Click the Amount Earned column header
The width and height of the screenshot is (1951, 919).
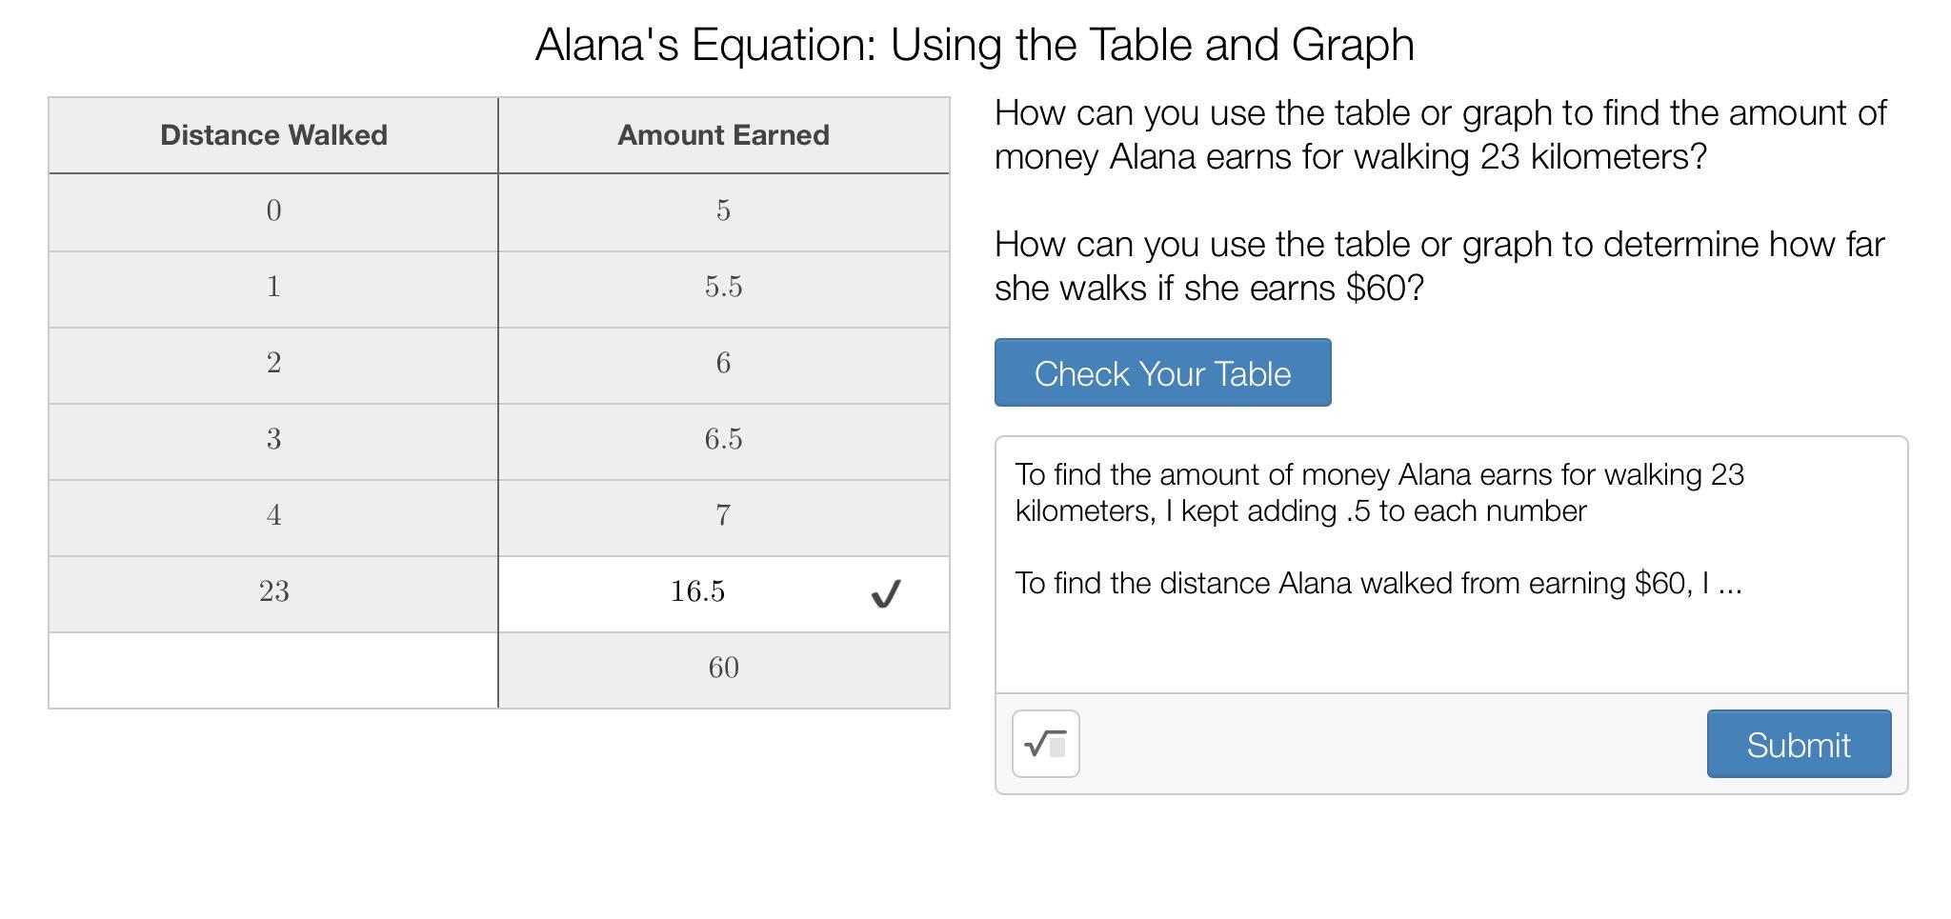(723, 135)
